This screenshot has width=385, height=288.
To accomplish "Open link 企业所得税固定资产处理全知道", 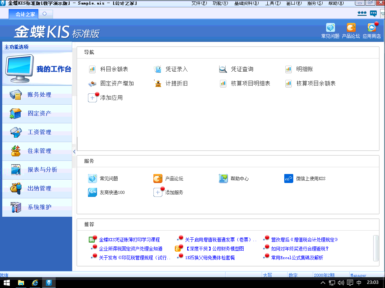I will 130,249.
